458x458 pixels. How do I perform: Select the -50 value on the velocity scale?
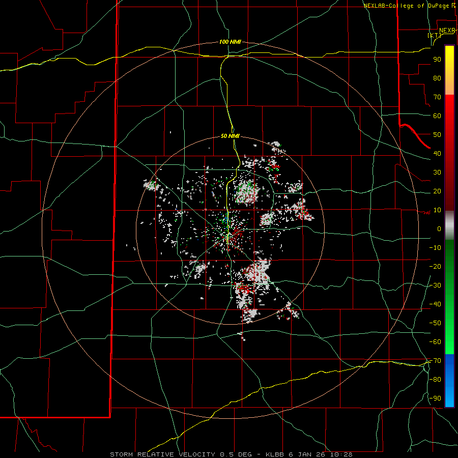(x=435, y=323)
